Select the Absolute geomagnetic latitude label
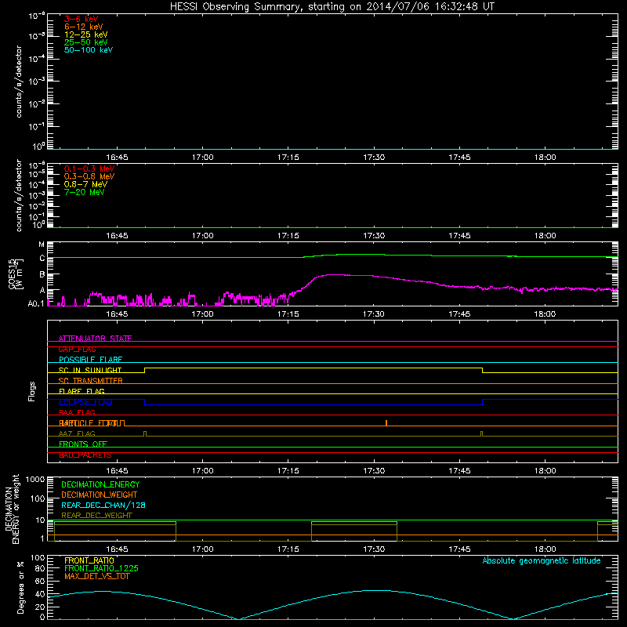The width and height of the screenshot is (627, 627). 542,560
